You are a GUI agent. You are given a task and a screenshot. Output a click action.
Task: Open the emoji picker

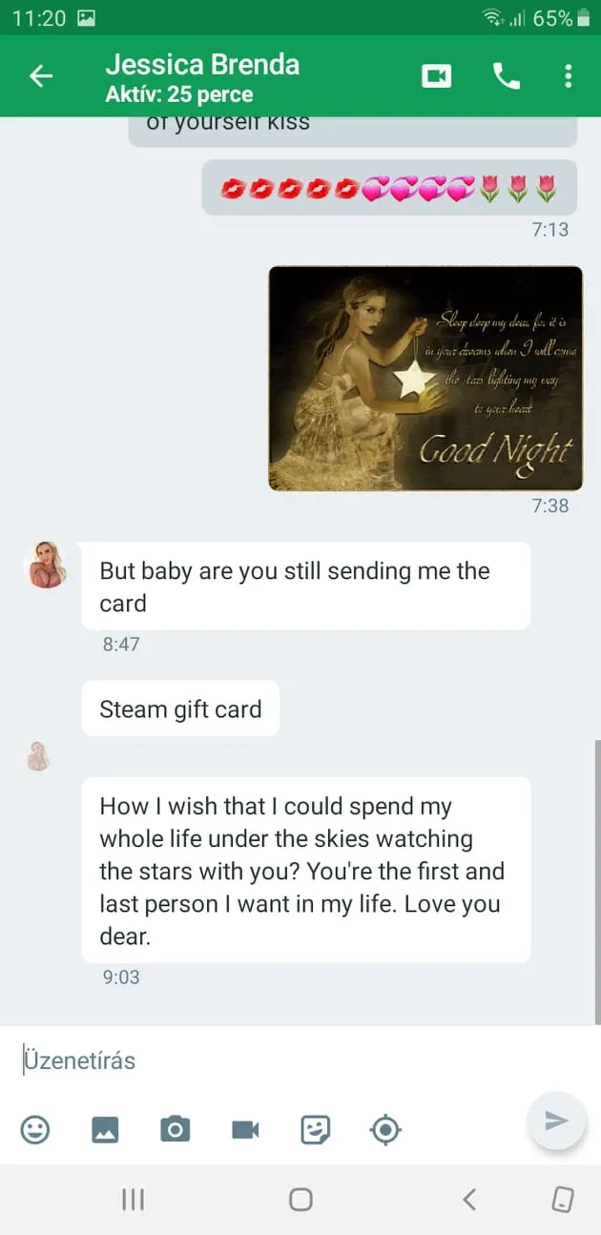coord(35,1130)
